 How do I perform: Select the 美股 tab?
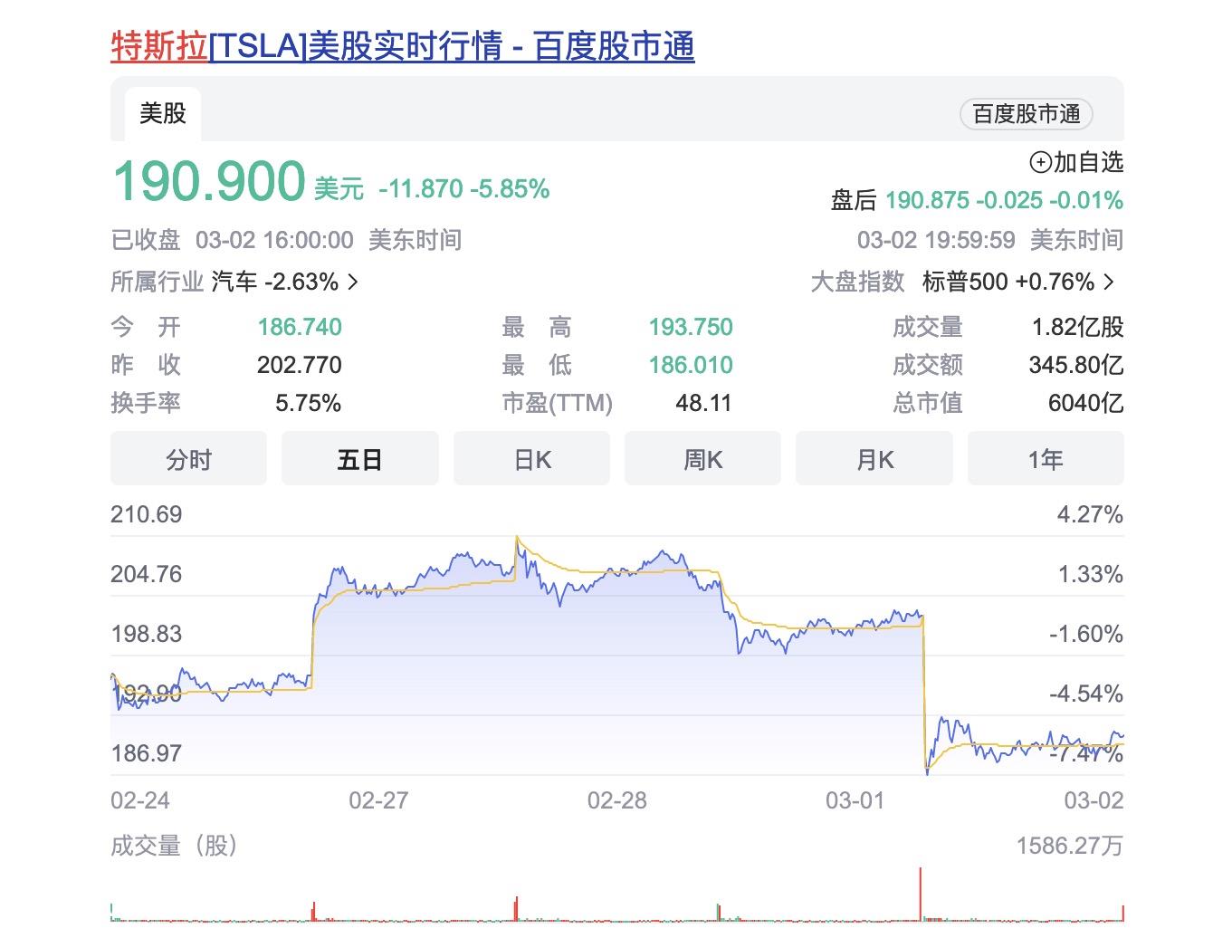point(163,114)
